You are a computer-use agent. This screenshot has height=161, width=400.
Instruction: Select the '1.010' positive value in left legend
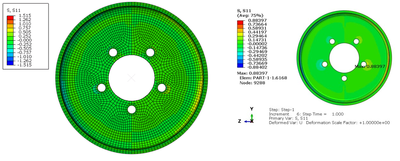coord(25,24)
